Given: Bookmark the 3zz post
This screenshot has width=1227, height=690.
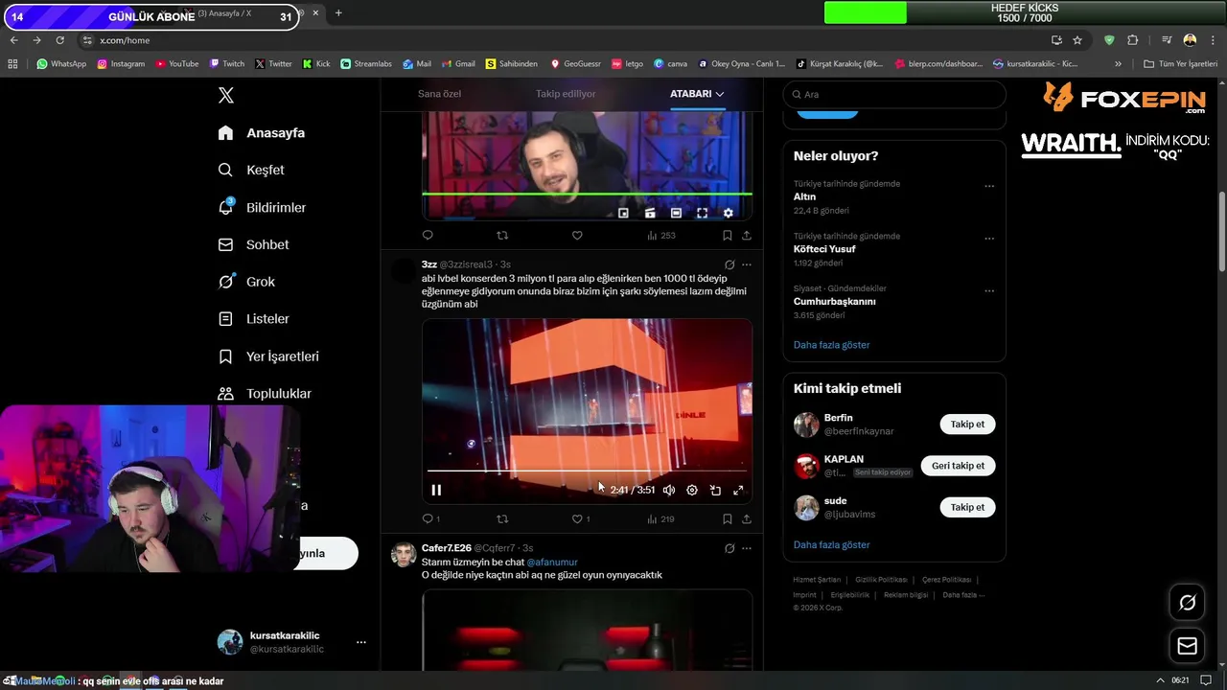Looking at the screenshot, I should pyautogui.click(x=728, y=518).
